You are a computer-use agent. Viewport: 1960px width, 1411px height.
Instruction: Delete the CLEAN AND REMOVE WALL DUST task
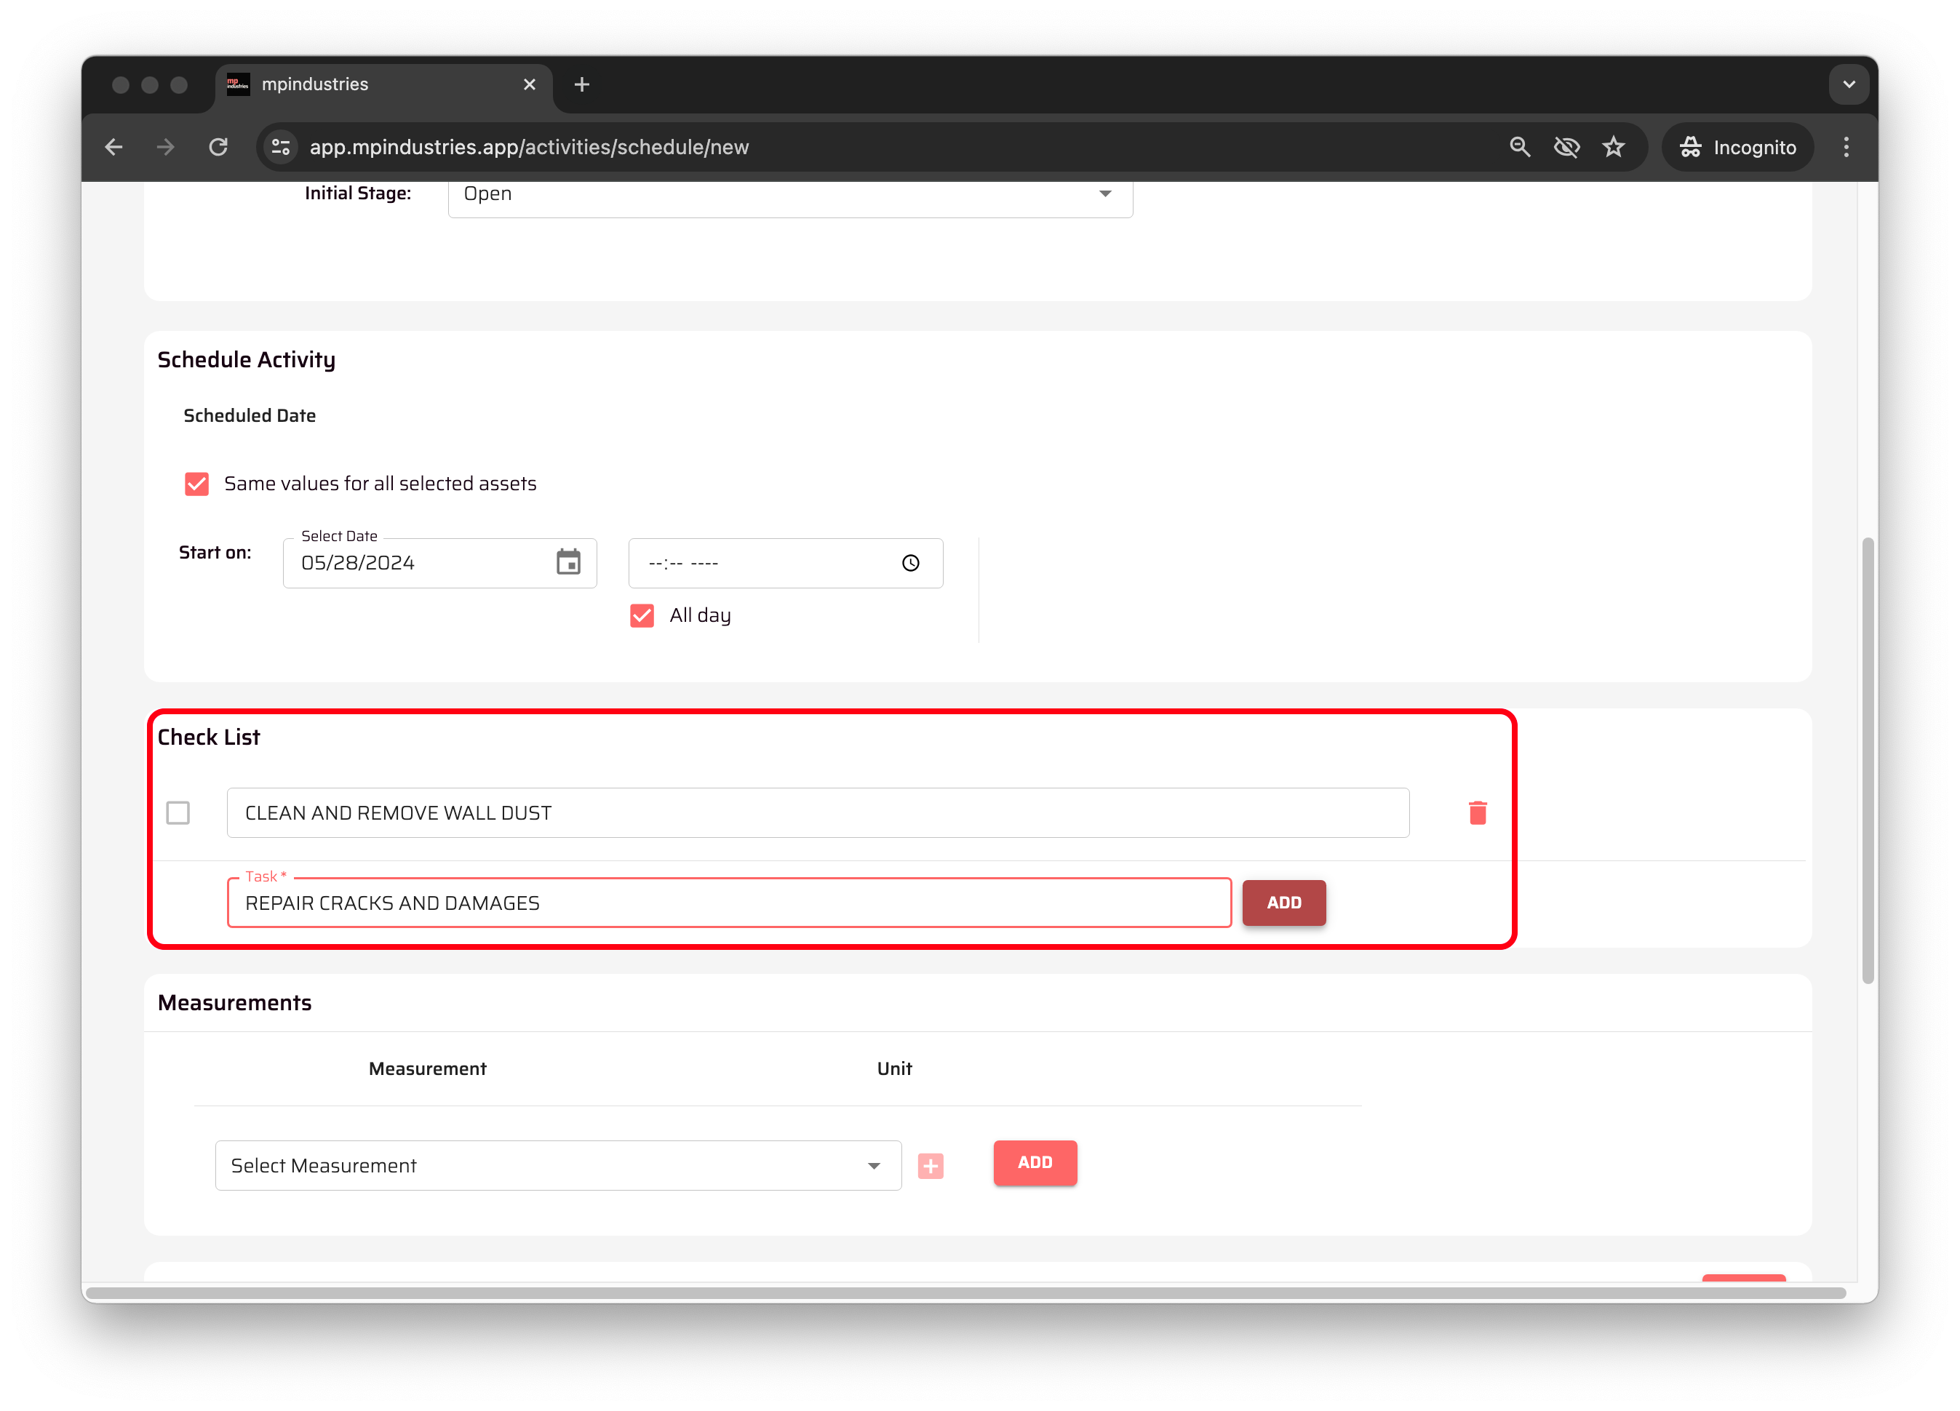click(x=1477, y=812)
